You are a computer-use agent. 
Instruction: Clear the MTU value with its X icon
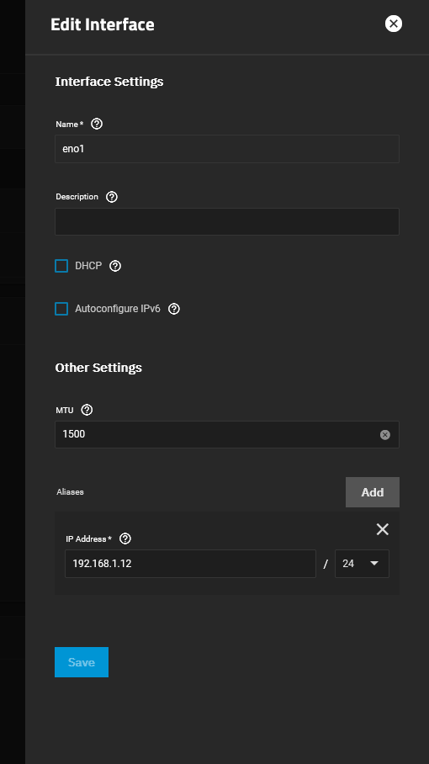[385, 435]
